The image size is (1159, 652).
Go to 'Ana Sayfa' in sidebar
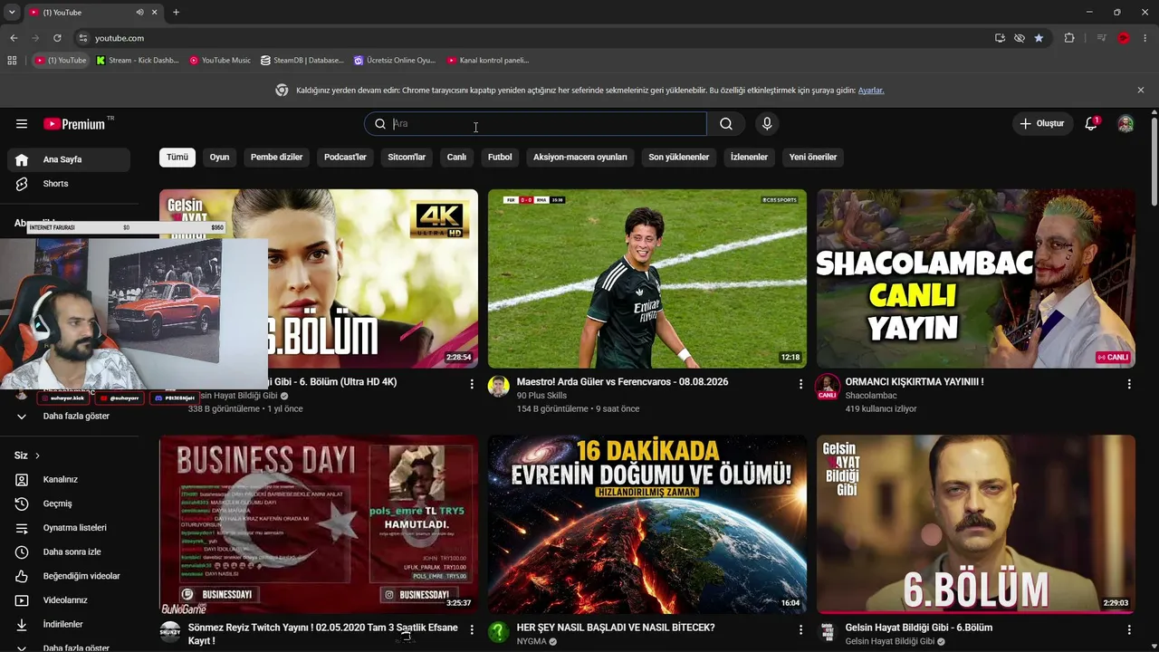click(x=69, y=160)
